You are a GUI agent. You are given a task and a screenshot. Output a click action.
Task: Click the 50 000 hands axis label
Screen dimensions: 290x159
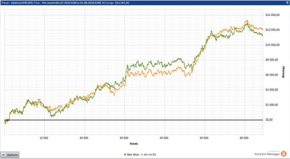tap(204, 138)
